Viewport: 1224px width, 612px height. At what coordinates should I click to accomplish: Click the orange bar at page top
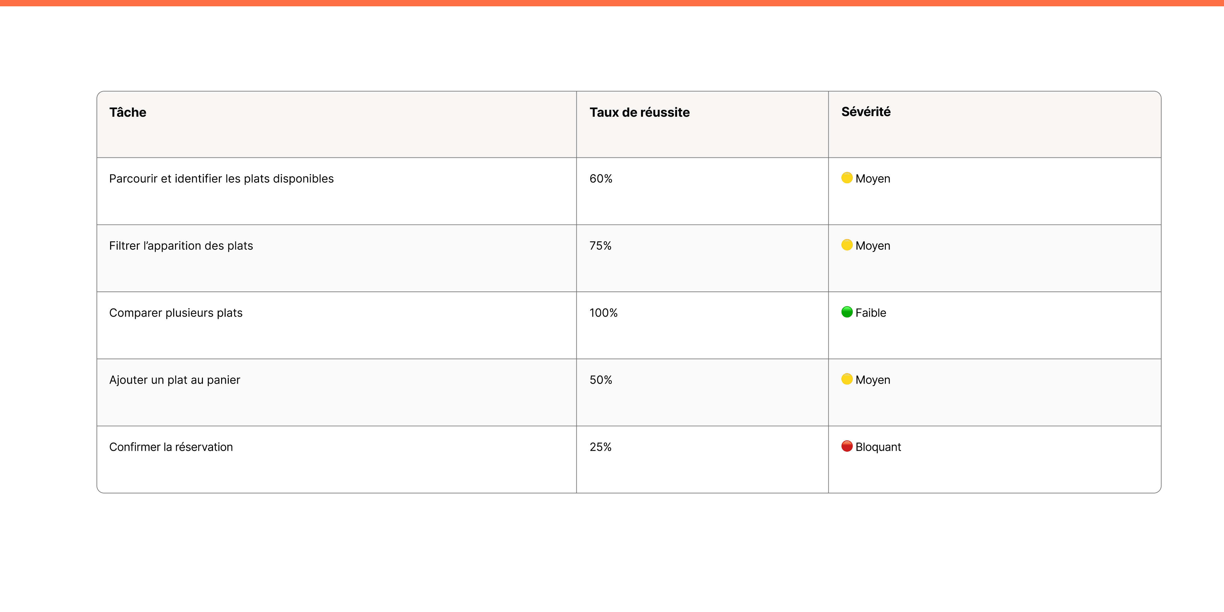612,3
